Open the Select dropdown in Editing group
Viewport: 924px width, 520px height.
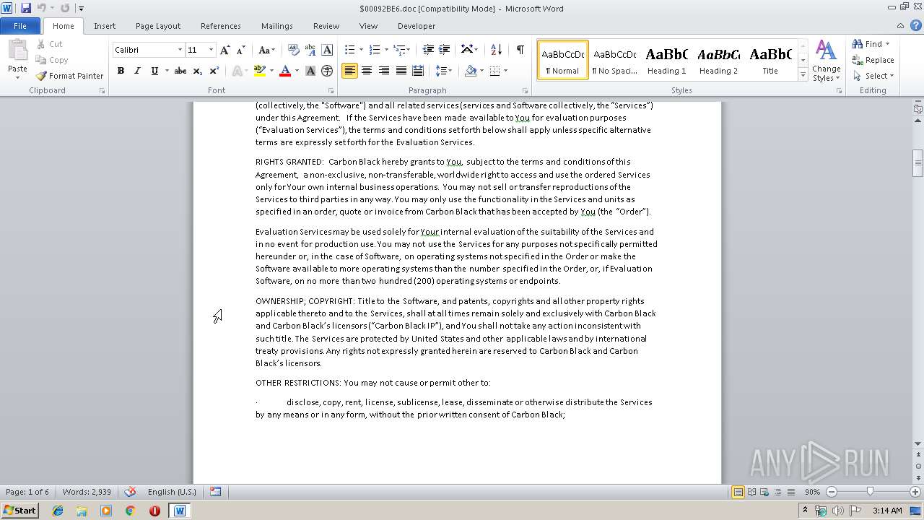(873, 76)
